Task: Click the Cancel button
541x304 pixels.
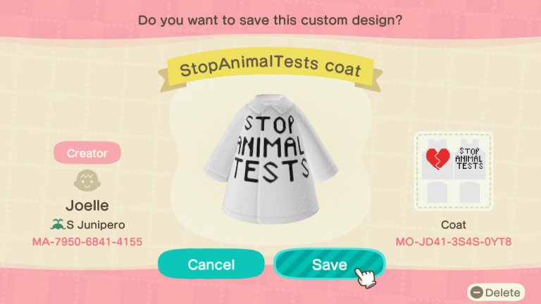Action: (211, 265)
